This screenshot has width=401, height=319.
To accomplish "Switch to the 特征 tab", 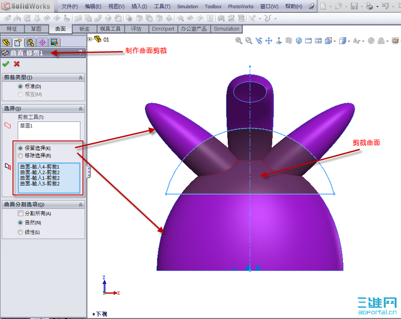I will click(12, 29).
